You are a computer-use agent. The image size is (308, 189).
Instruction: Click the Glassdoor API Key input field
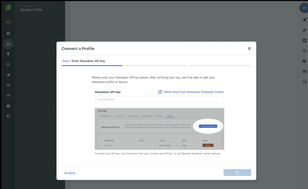click(x=159, y=99)
